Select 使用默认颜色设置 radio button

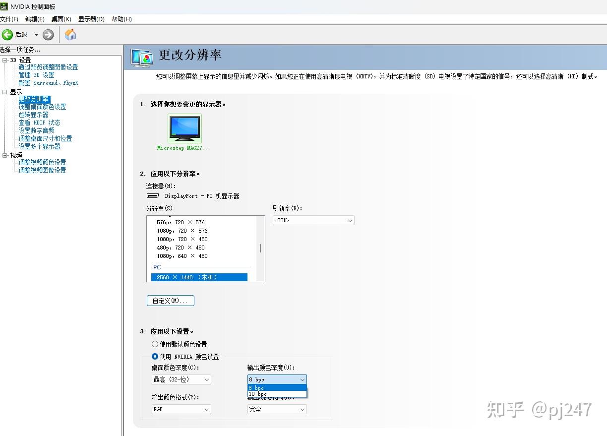(x=155, y=344)
